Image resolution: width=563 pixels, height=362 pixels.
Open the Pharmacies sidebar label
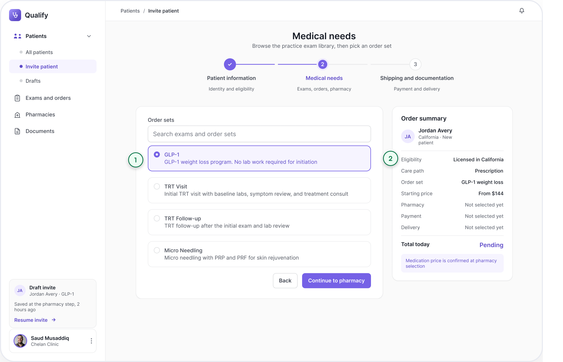click(40, 115)
